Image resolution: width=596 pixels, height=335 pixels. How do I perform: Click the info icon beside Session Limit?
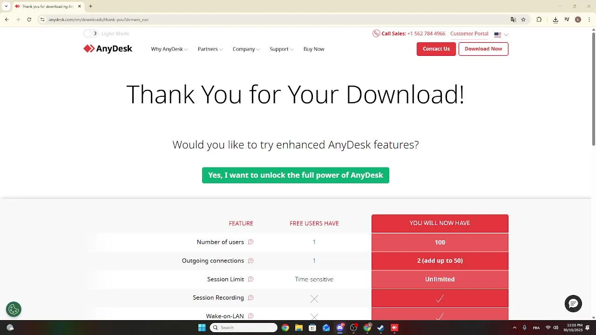pyautogui.click(x=251, y=279)
